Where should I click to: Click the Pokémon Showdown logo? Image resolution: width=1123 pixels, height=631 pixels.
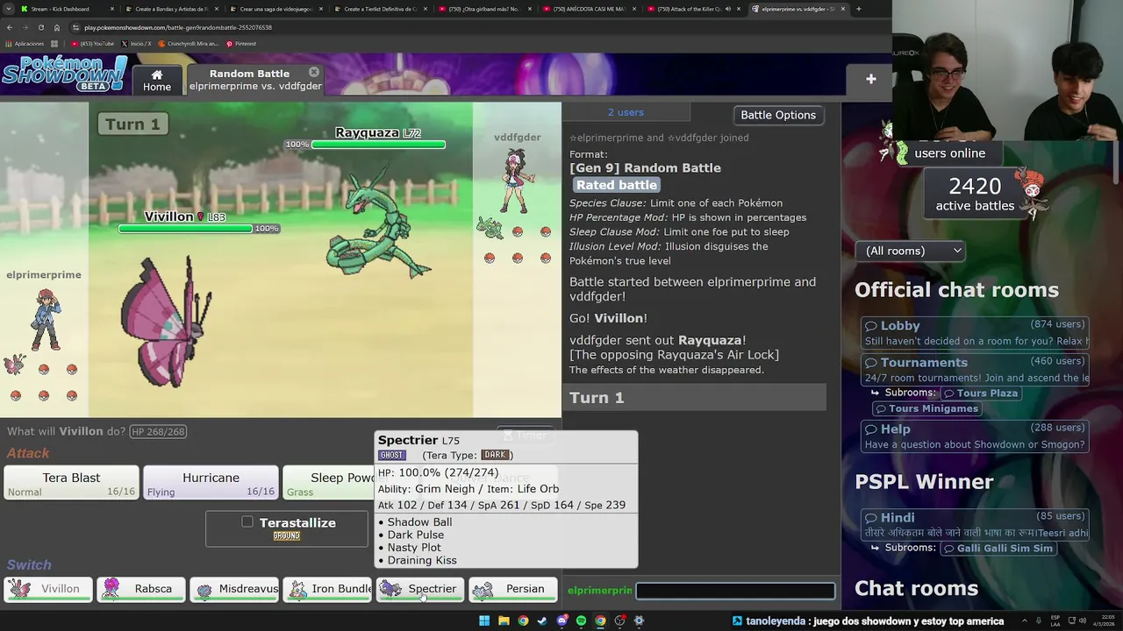point(64,74)
